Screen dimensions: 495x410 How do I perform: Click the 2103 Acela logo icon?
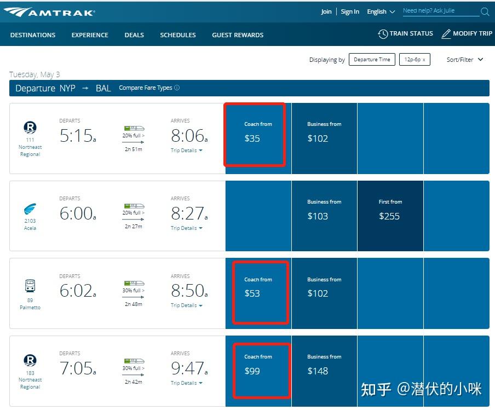pos(30,209)
